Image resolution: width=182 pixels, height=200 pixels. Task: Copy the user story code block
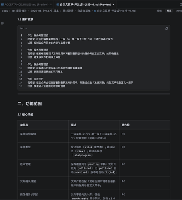coord(167,28)
